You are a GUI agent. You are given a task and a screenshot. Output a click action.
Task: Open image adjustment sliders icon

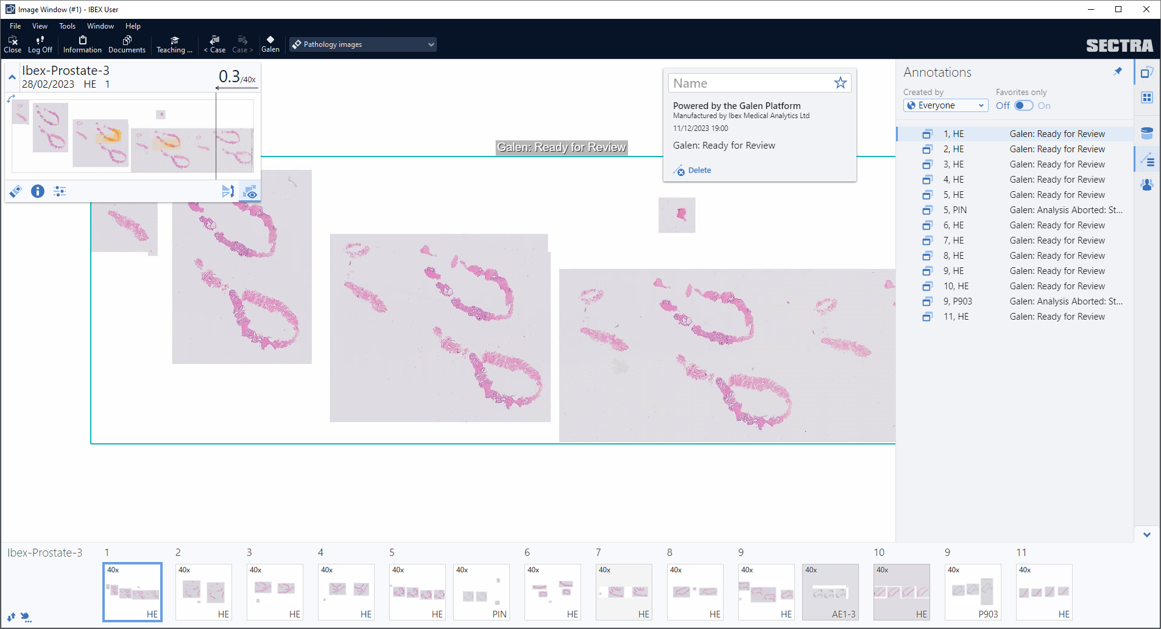60,191
